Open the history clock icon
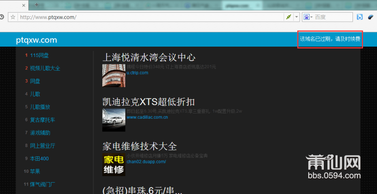Screen dimensions: 377x194 point(1,17)
